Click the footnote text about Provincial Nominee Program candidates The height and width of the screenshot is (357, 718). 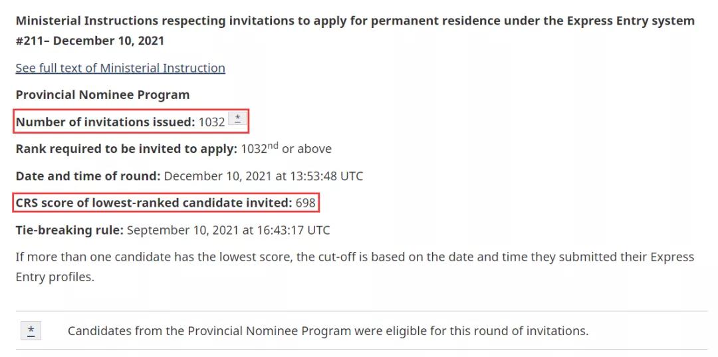tap(328, 331)
